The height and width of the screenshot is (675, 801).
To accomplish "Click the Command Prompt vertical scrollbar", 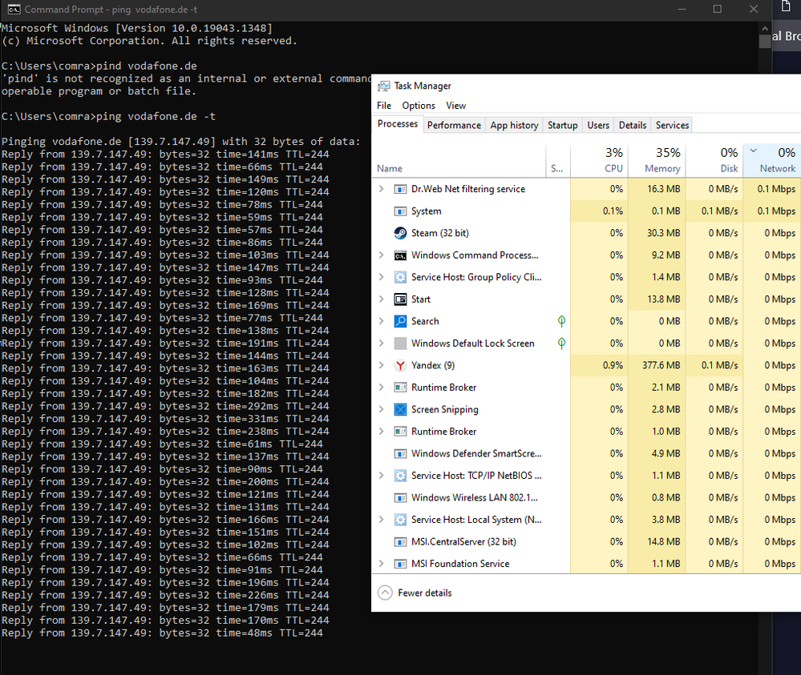I will coord(765,240).
